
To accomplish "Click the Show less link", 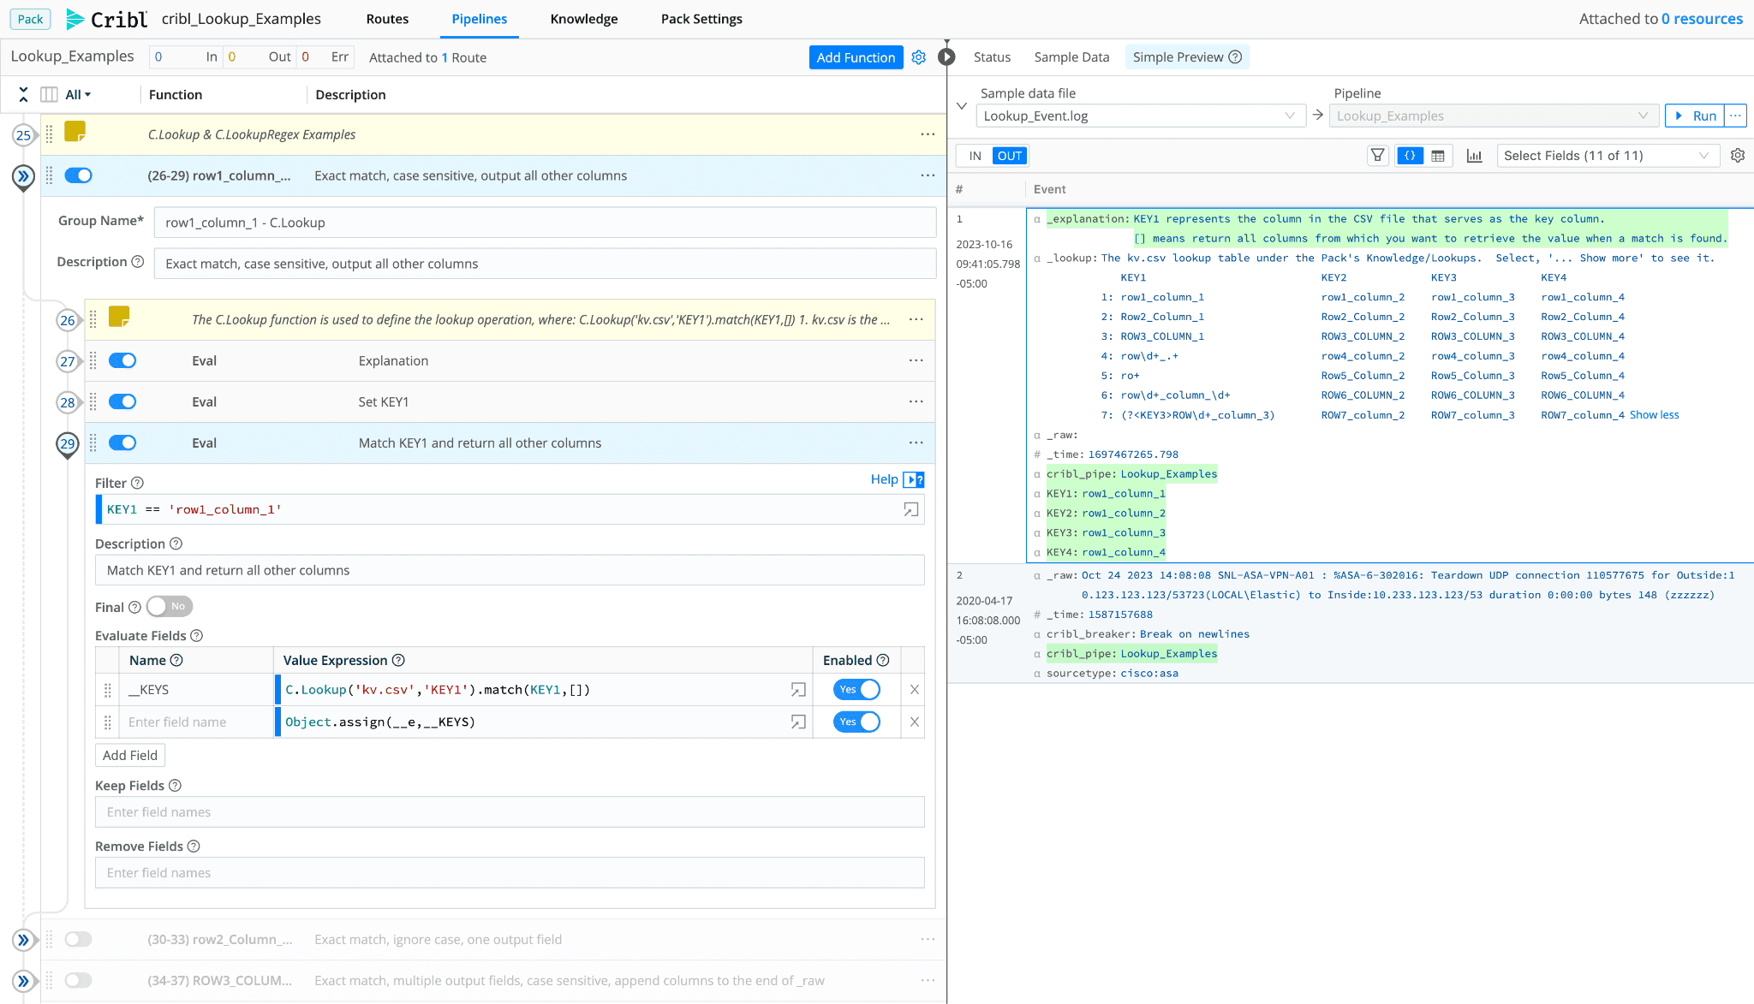I will pyautogui.click(x=1654, y=415).
